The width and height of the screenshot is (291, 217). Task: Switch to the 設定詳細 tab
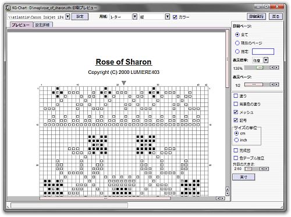click(x=42, y=25)
